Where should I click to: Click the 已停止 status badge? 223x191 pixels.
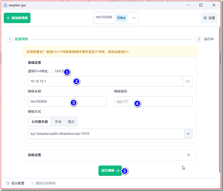[x=121, y=18]
